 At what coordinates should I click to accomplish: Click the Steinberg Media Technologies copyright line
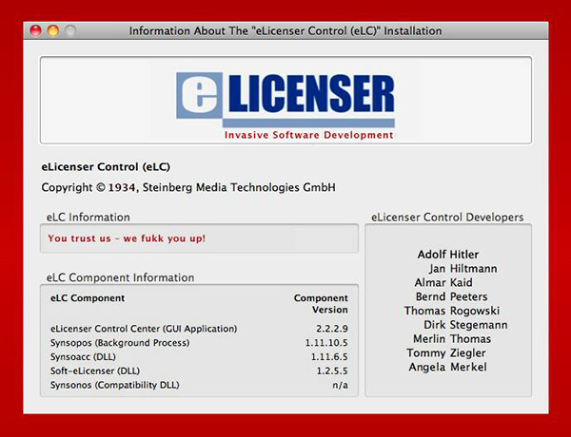click(187, 187)
